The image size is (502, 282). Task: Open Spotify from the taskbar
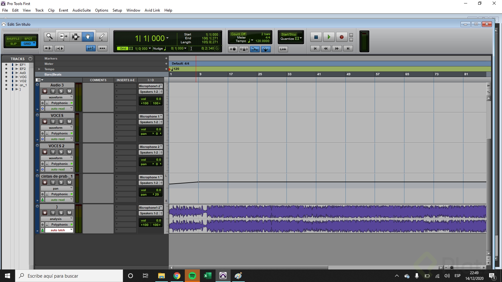coord(192,276)
